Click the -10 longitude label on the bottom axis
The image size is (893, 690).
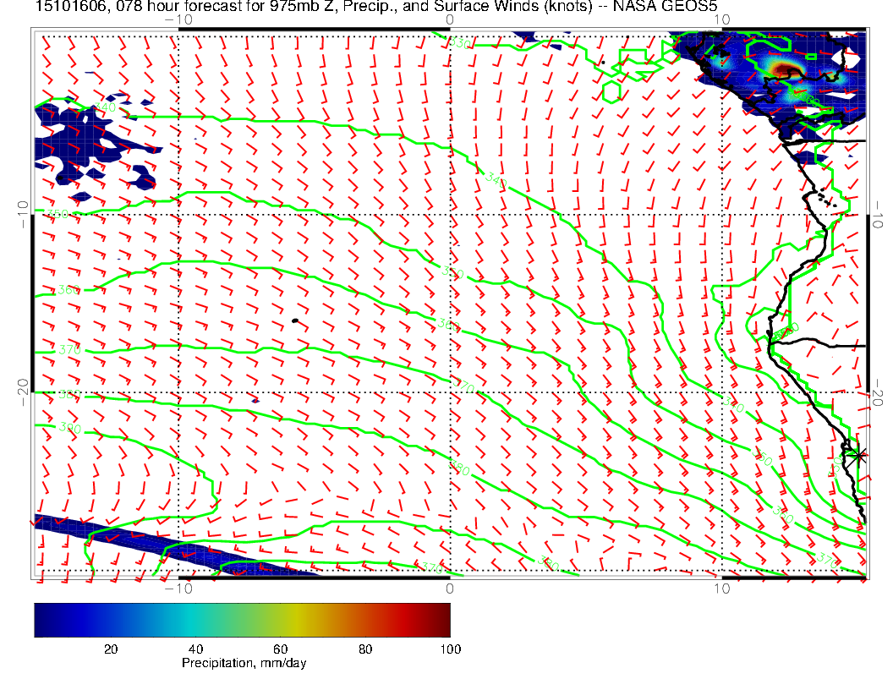tap(178, 588)
